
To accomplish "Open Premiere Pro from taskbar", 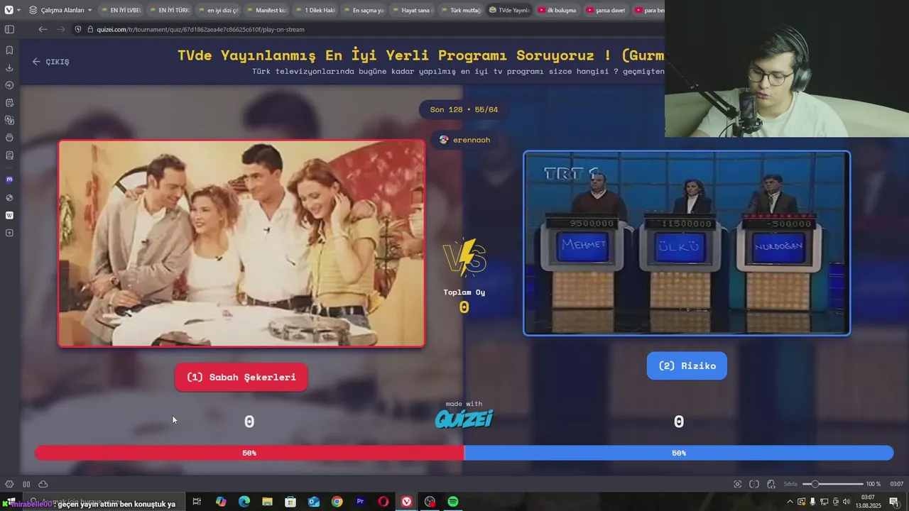I will [x=360, y=502].
